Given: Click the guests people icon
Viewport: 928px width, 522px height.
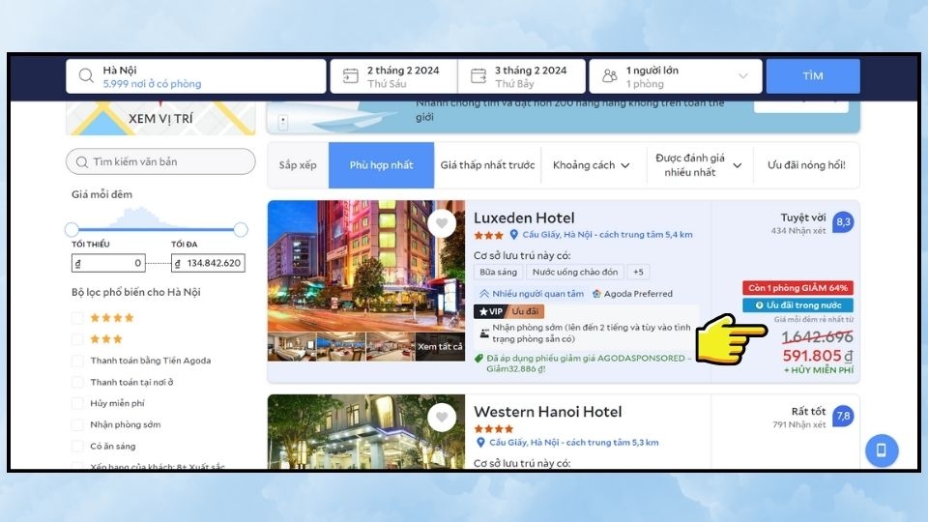Looking at the screenshot, I should (x=610, y=75).
